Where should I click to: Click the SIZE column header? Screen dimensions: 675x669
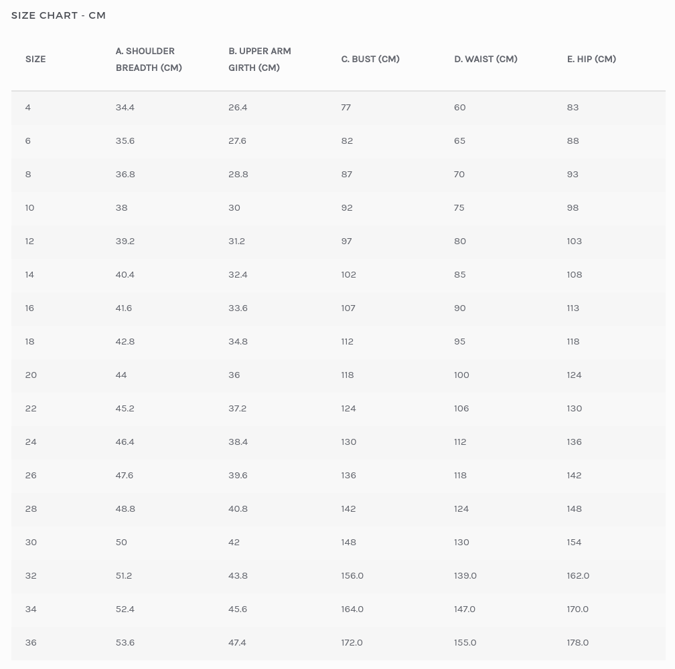click(x=35, y=59)
